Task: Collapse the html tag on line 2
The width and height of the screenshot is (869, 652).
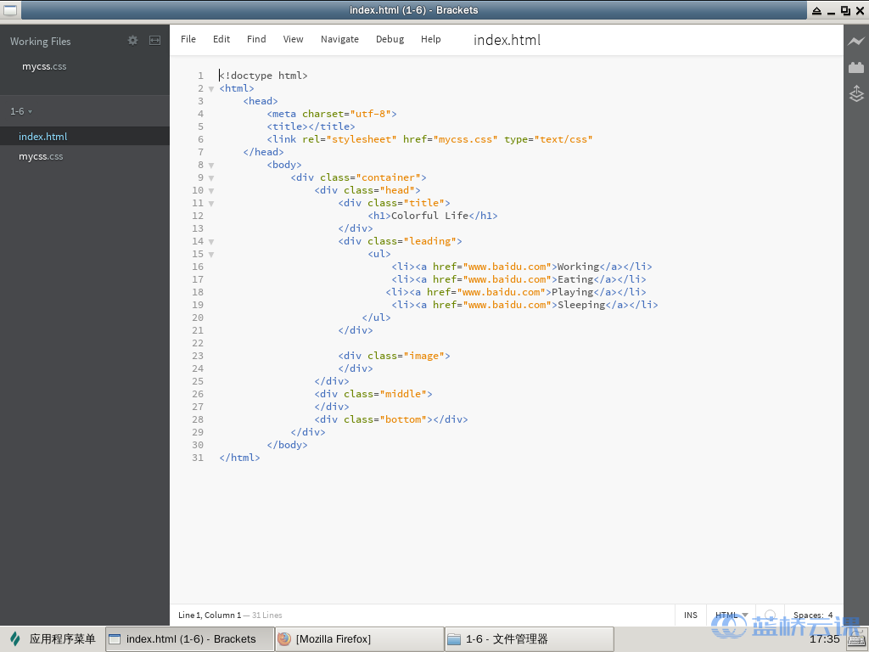Action: point(211,88)
